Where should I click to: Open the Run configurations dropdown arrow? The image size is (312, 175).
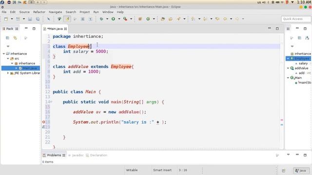pos(119,19)
